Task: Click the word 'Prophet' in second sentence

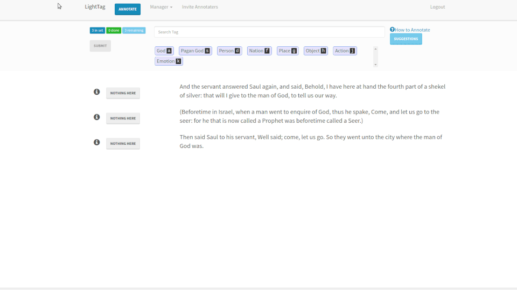Action: [273, 121]
